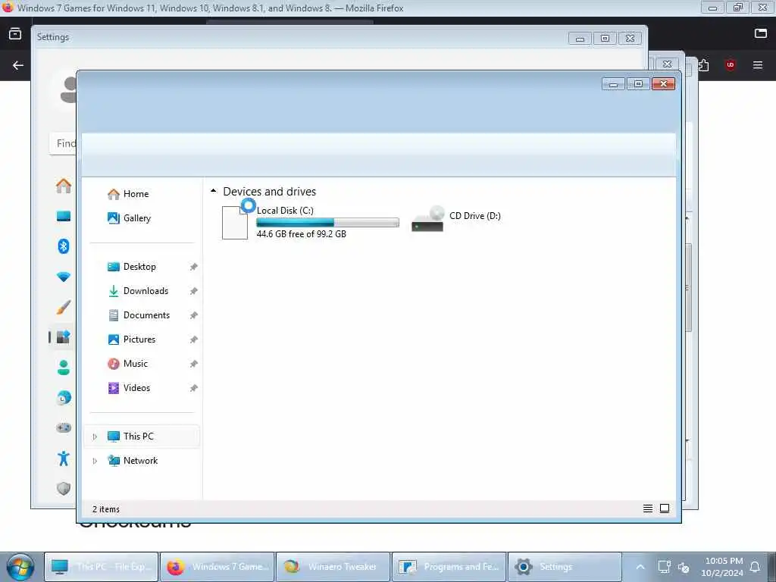Click the uBlock Origin extension icon
Screen dimensions: 776x582
point(731,65)
